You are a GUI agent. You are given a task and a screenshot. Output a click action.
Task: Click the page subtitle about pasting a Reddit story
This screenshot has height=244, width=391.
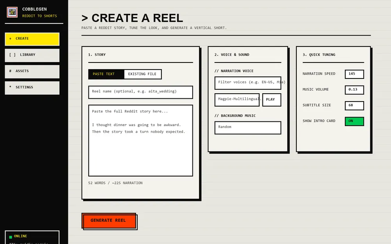[154, 28]
